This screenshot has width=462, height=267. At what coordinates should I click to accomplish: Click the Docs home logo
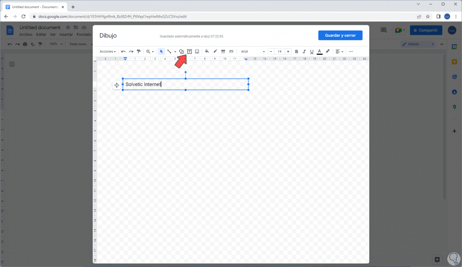[x=10, y=30]
